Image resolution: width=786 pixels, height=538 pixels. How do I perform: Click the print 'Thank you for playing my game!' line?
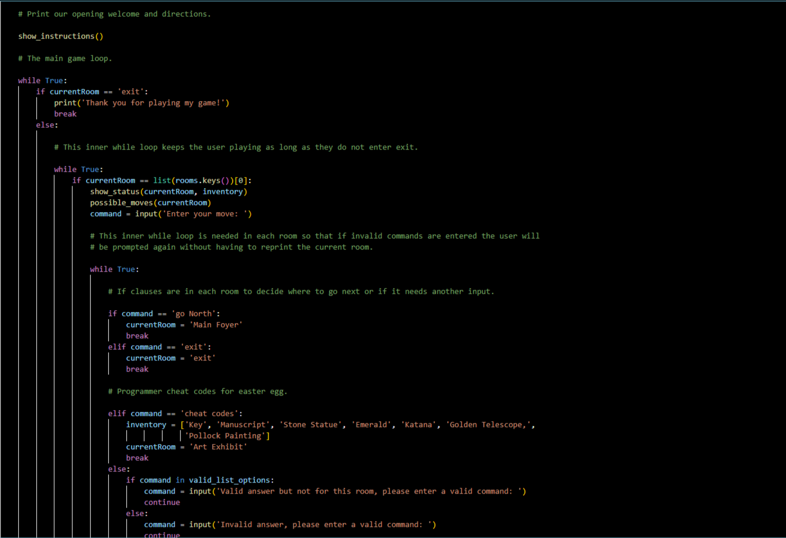click(142, 103)
